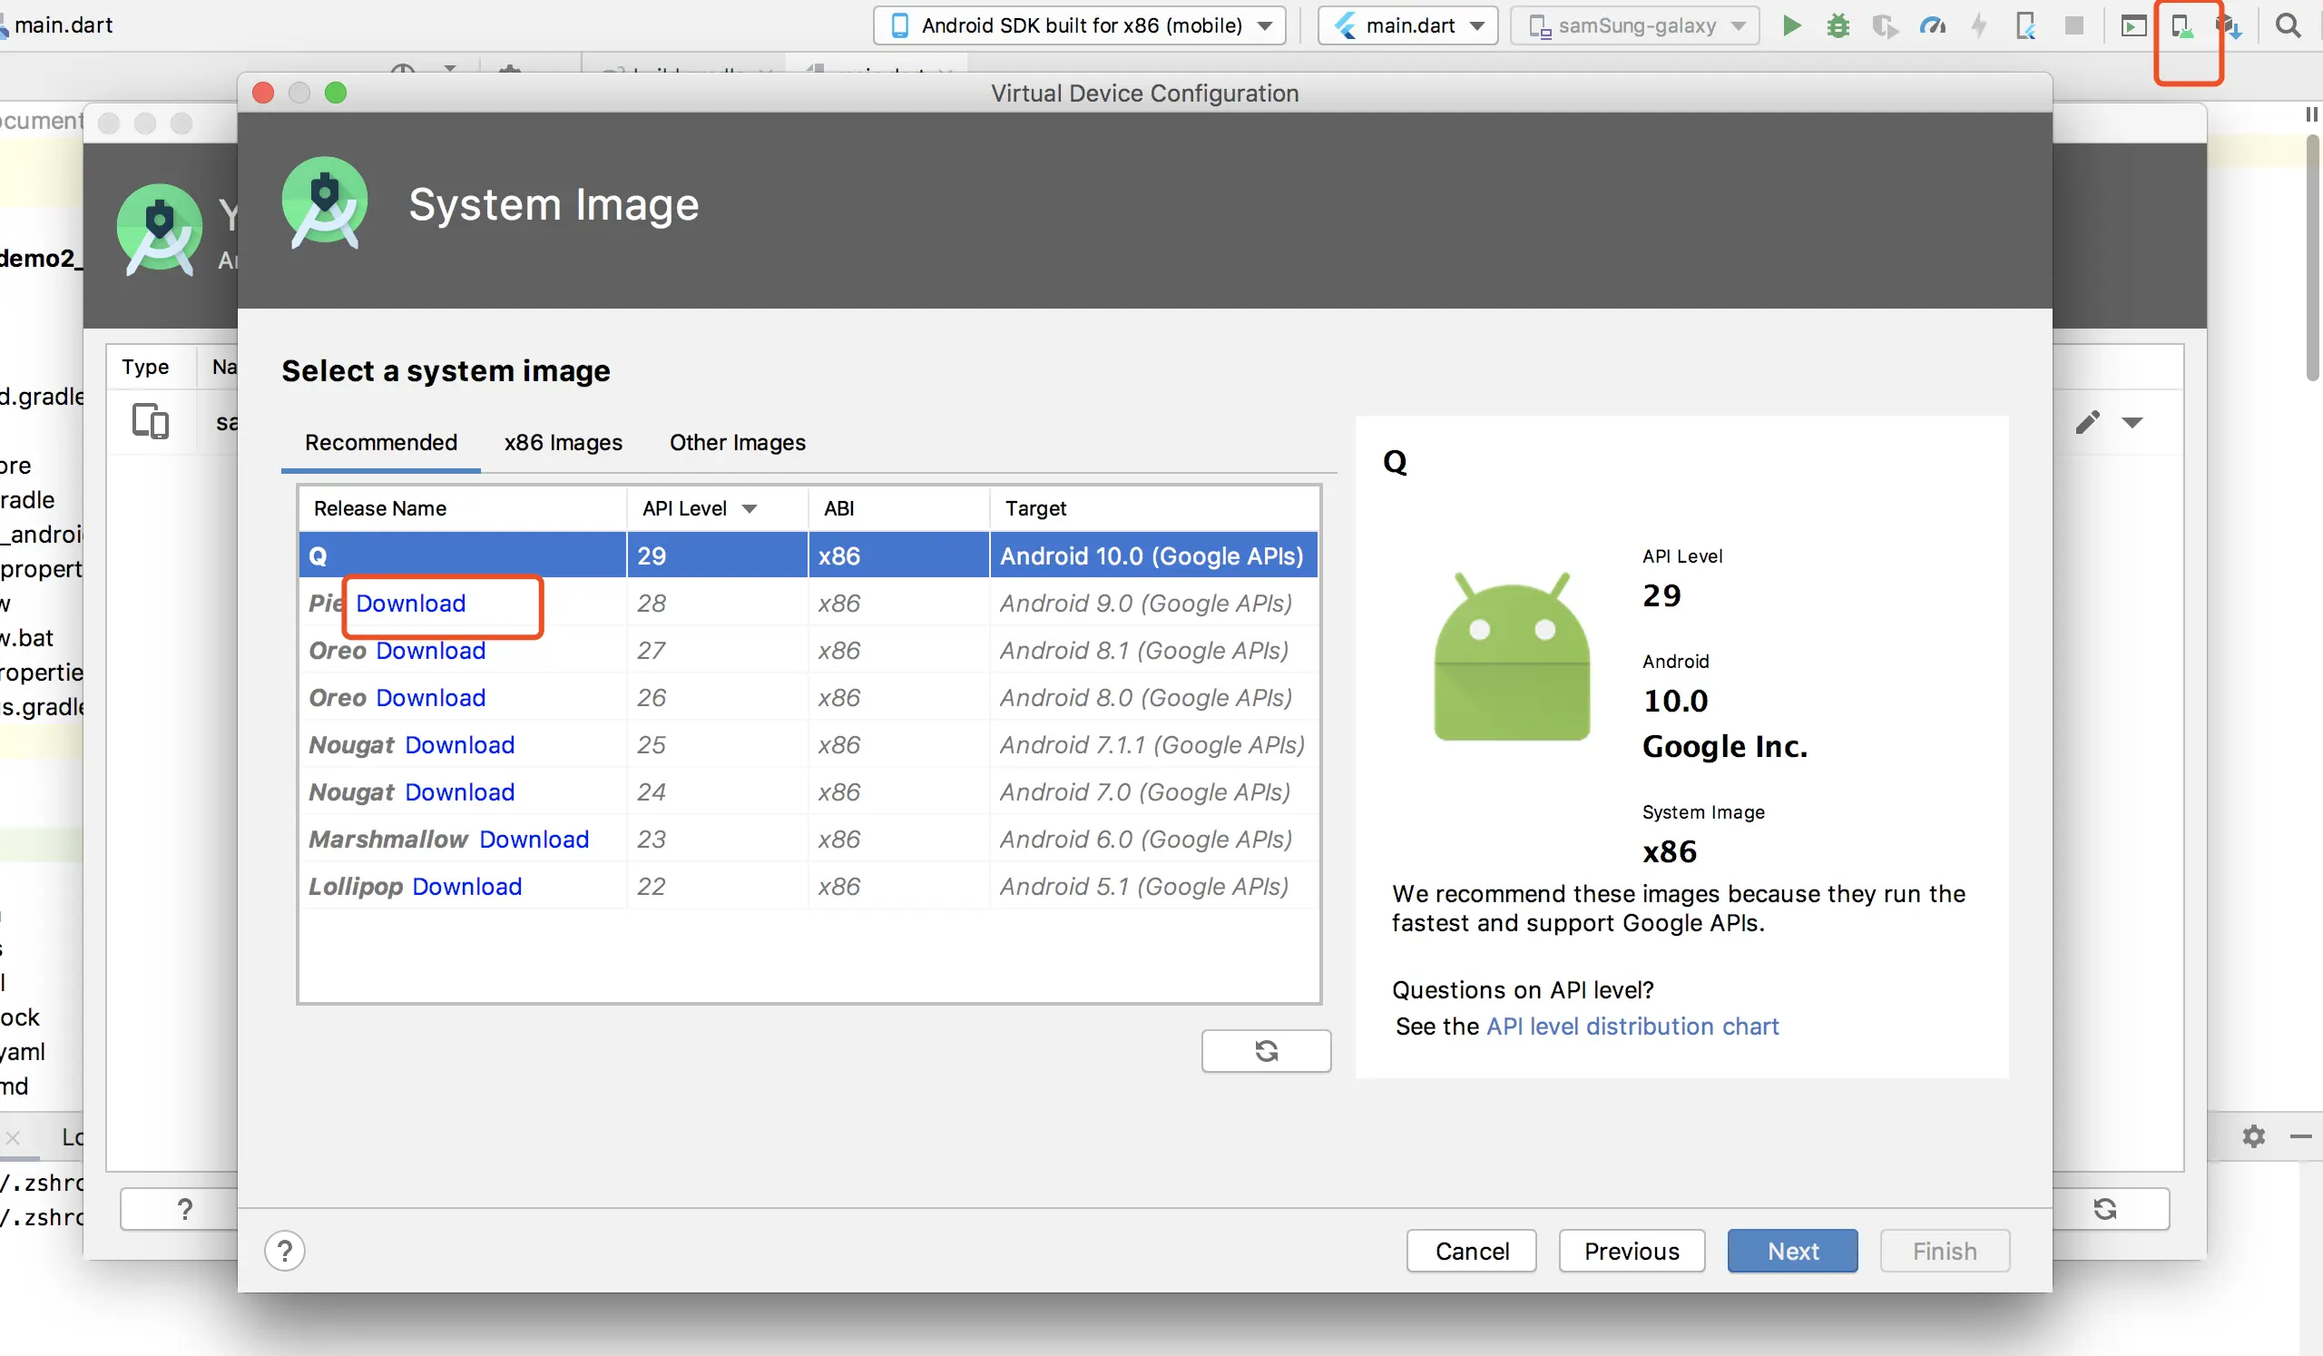Click the help question mark in dialog
Screen dimensions: 2323x1356
tap(285, 1251)
